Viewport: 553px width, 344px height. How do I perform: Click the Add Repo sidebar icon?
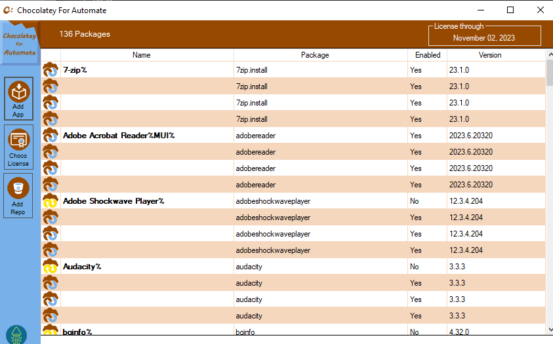[x=18, y=197]
